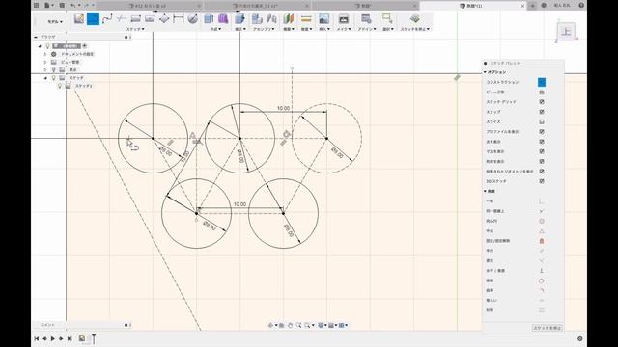Apply the Midpoint constraint icon

click(x=542, y=231)
